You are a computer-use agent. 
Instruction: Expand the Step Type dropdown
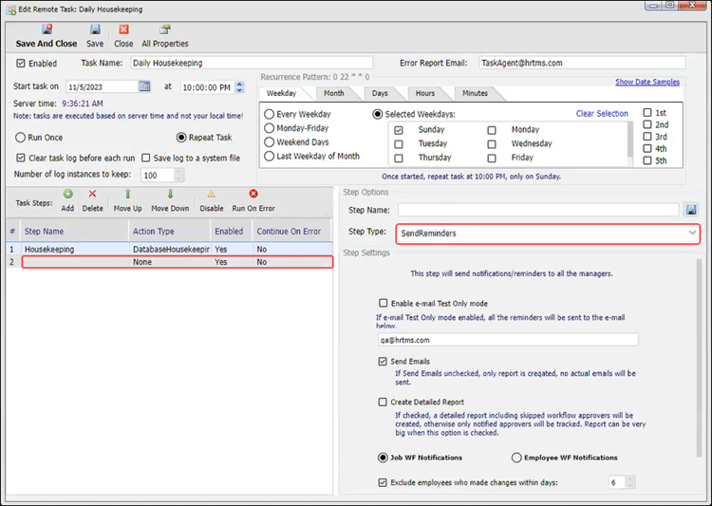[692, 233]
